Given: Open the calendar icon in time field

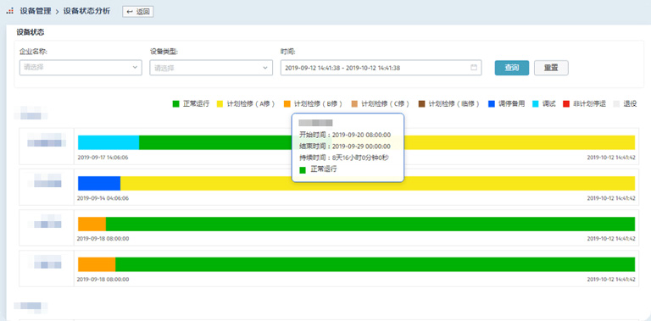Looking at the screenshot, I should (x=474, y=67).
